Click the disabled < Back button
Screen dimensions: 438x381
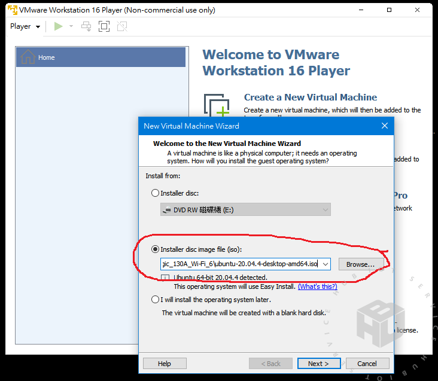tap(270, 364)
